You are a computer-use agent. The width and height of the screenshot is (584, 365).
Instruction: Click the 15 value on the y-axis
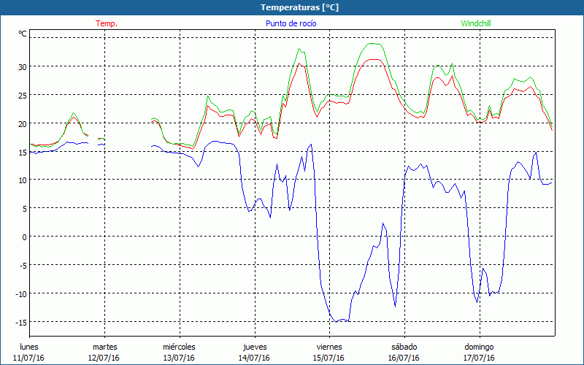pyautogui.click(x=22, y=152)
